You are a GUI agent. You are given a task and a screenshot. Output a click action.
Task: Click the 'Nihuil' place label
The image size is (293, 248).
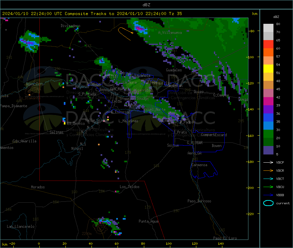click(77, 149)
